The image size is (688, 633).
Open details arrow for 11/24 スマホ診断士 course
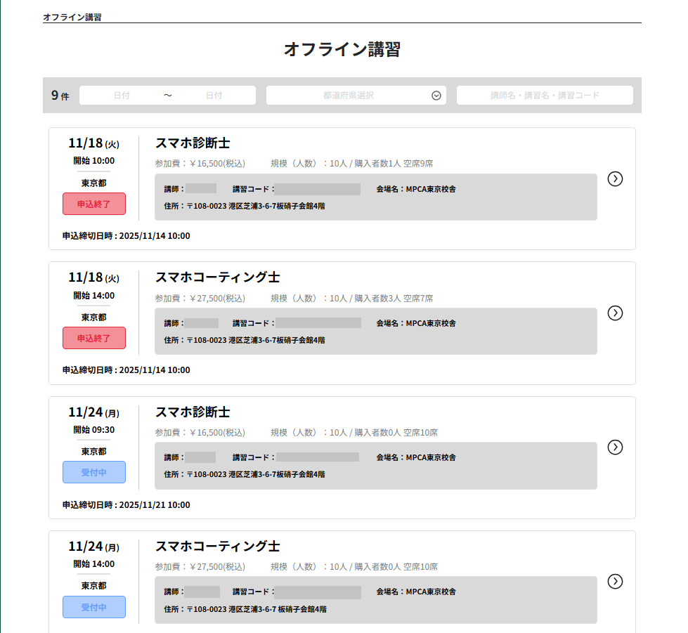[615, 447]
